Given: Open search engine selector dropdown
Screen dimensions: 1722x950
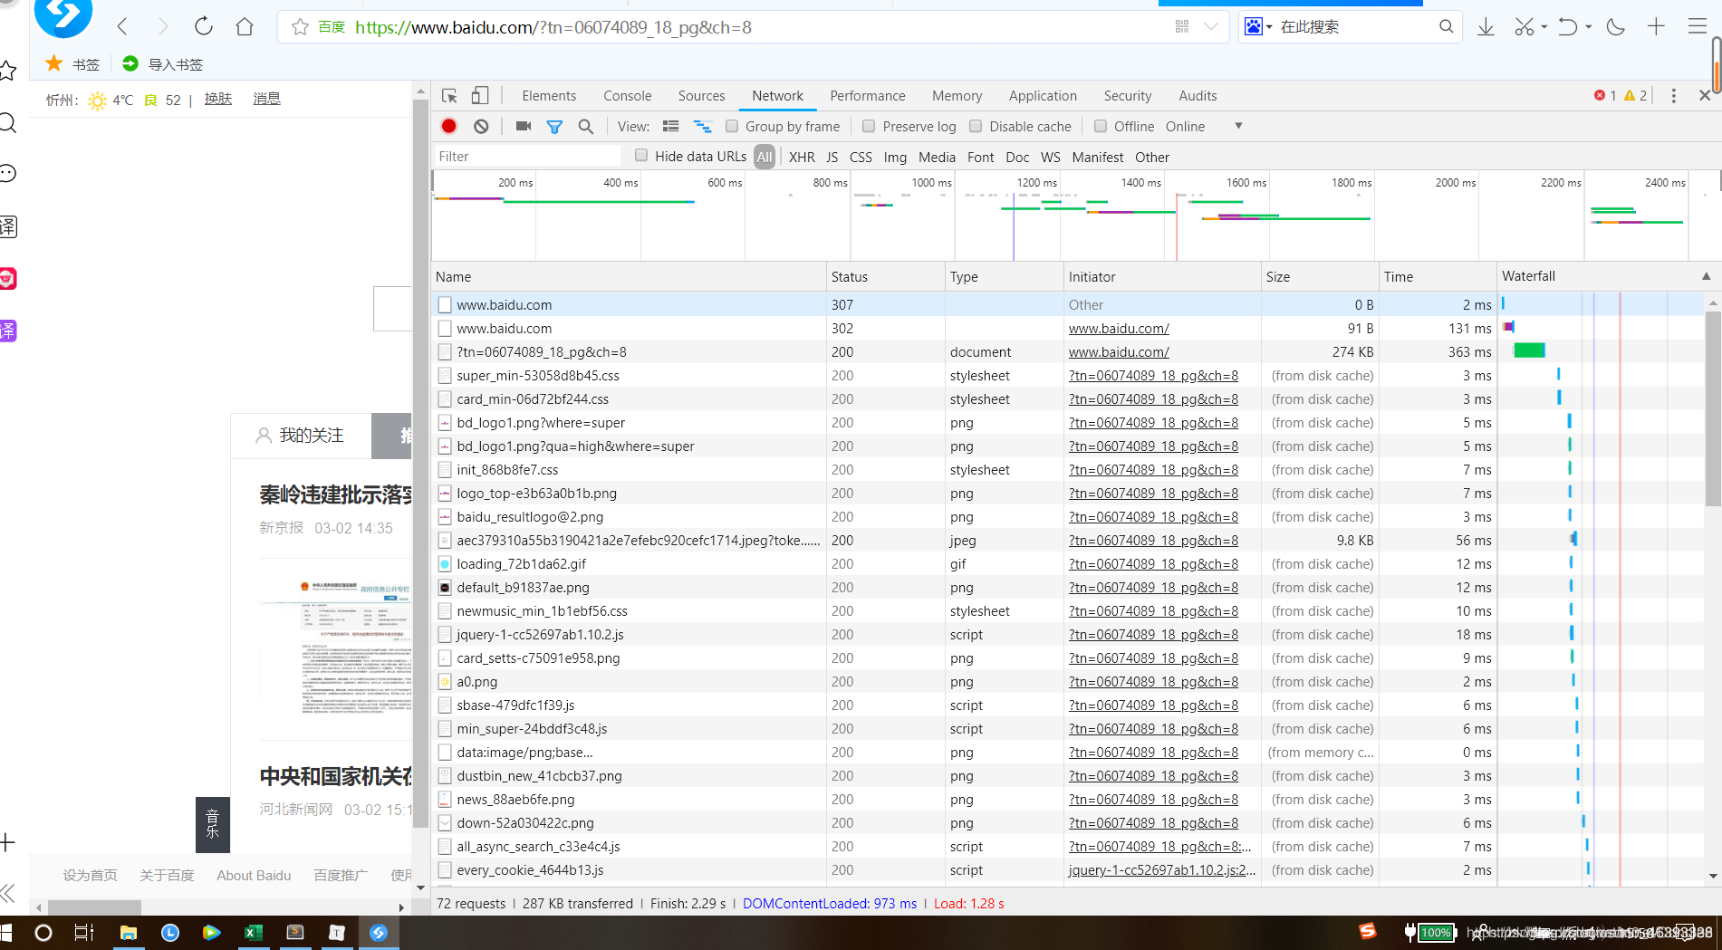Looking at the screenshot, I should [x=1258, y=27].
